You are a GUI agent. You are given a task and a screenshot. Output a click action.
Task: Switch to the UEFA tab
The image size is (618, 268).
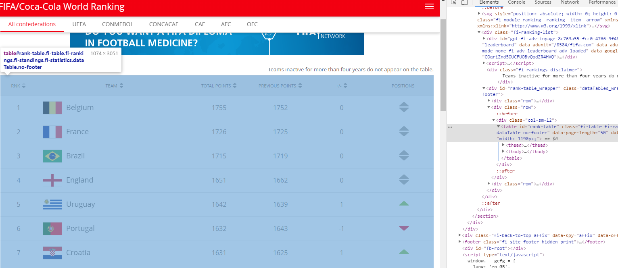coord(79,24)
